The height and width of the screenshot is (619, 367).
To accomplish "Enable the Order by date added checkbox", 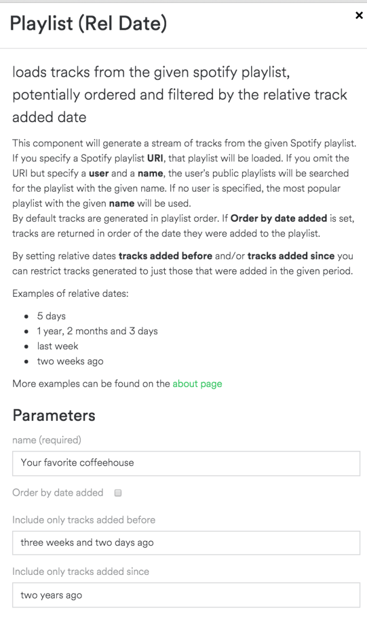I will point(118,493).
